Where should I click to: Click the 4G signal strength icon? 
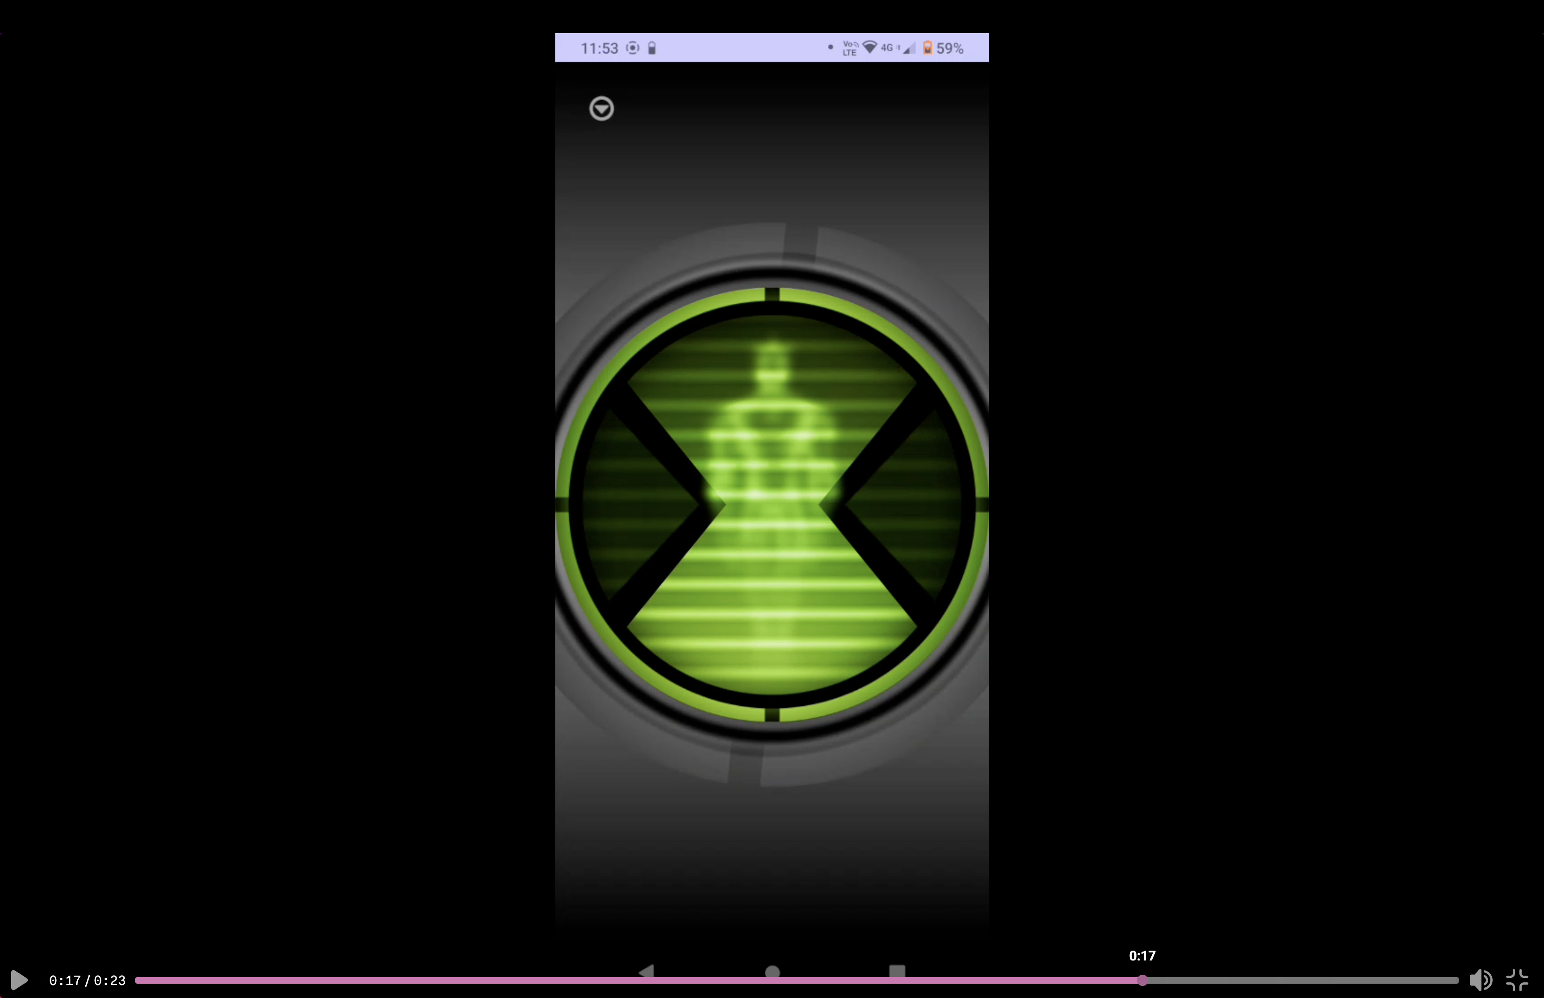[899, 48]
